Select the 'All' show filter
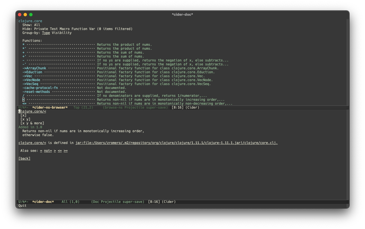365x229 pixels. (x=37, y=25)
